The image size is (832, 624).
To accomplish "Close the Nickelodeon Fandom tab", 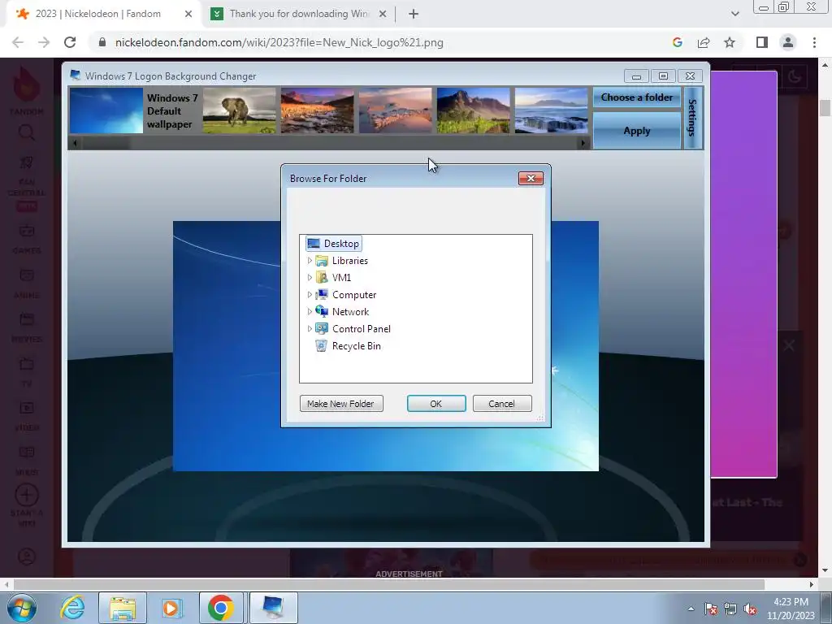I will 188,15.
